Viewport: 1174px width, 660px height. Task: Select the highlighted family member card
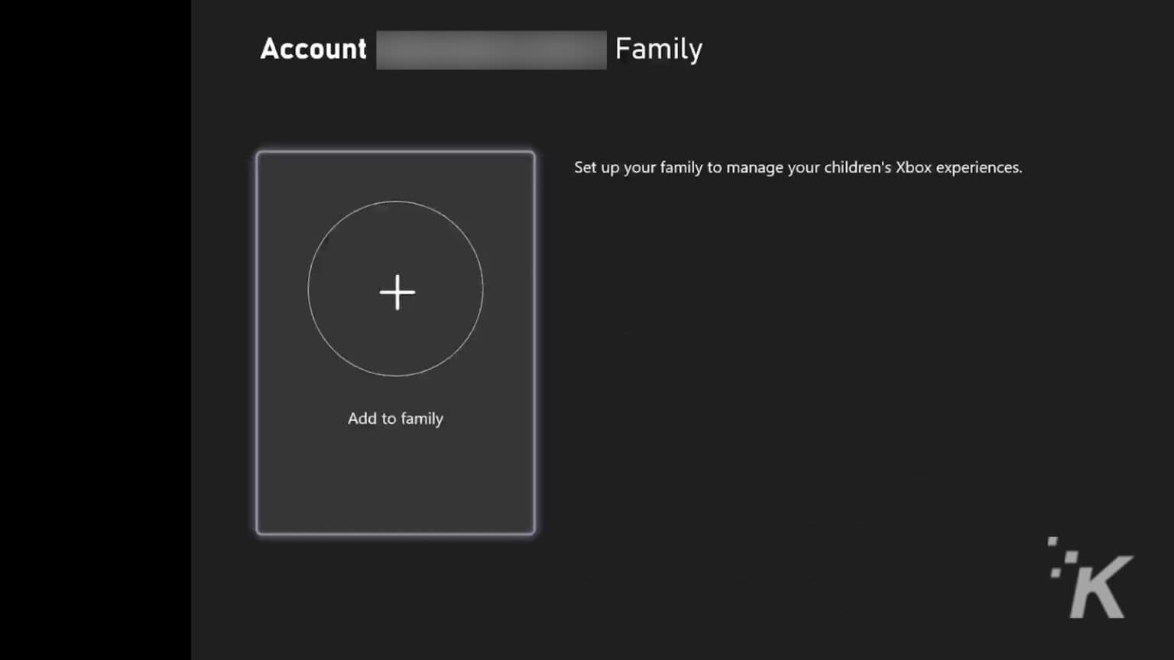click(395, 341)
